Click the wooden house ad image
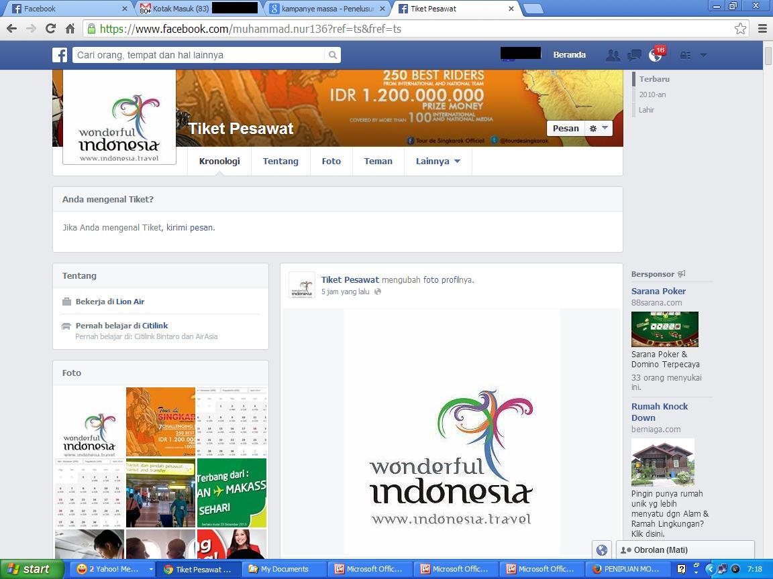Viewport: 773px width, 579px height. click(662, 462)
